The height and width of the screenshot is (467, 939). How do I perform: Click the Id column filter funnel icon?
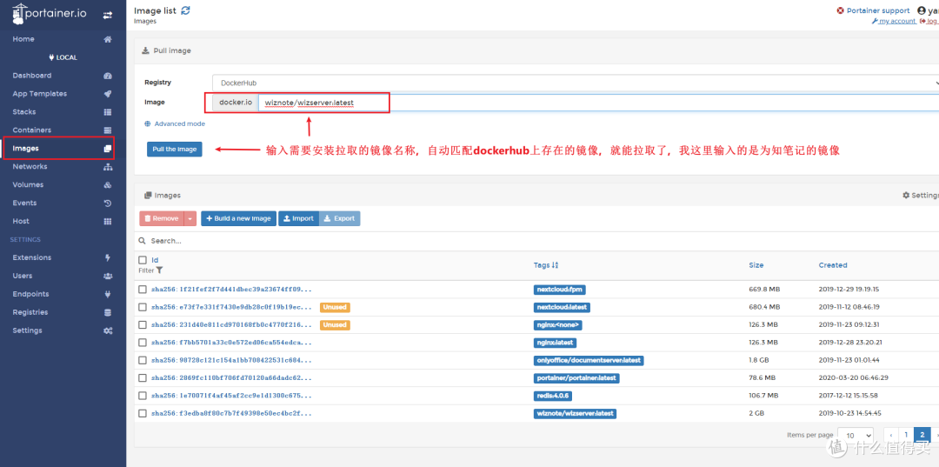(159, 270)
